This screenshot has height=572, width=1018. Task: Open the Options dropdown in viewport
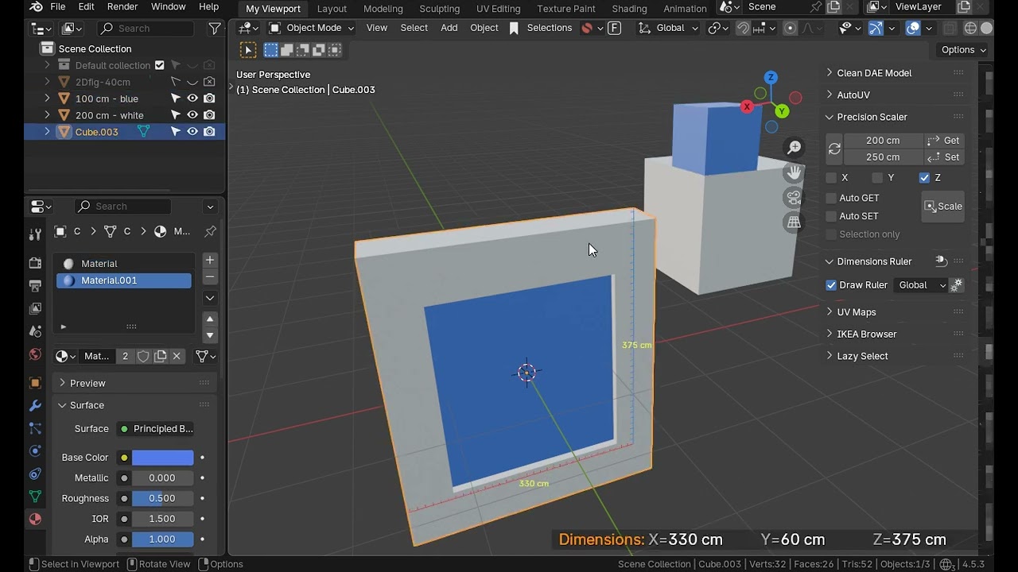tap(963, 49)
